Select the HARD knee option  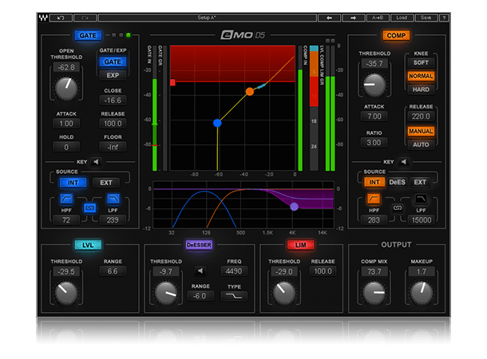pyautogui.click(x=421, y=89)
